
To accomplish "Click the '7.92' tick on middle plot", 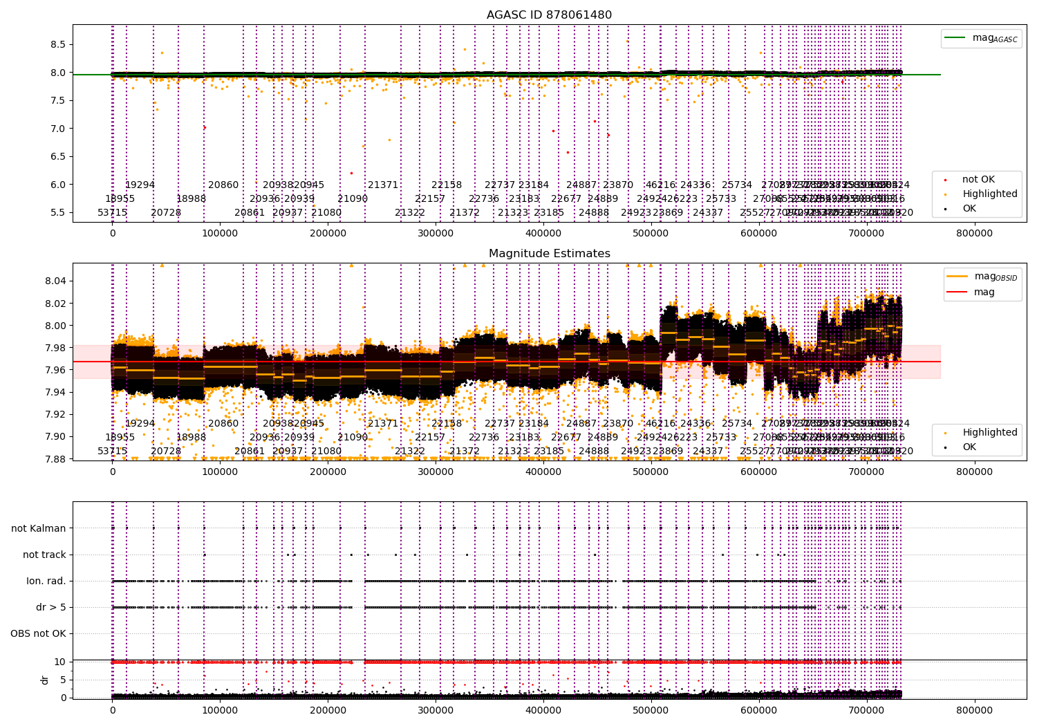I will click(x=55, y=414).
